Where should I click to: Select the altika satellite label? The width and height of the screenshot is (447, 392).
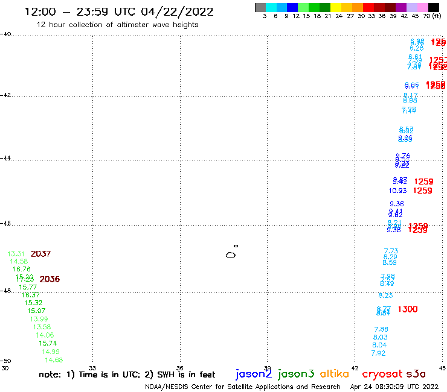[335, 374]
